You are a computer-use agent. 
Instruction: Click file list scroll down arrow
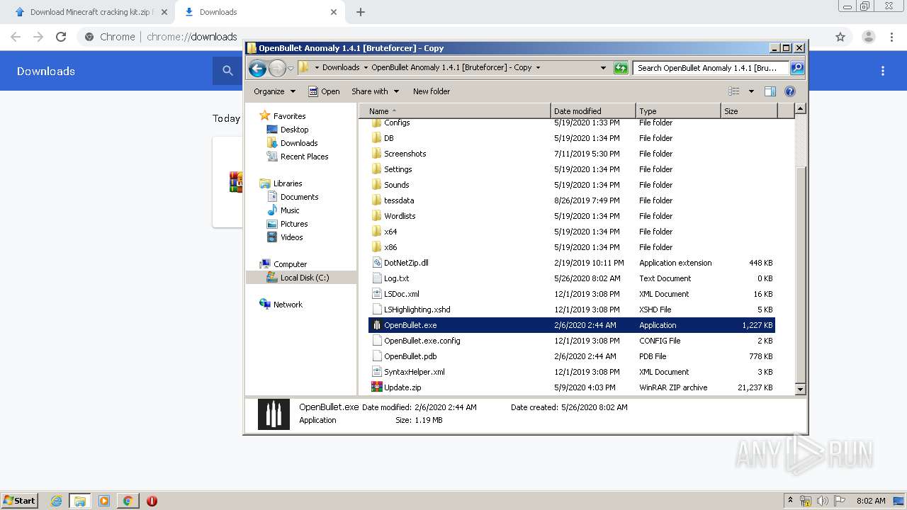coord(800,389)
